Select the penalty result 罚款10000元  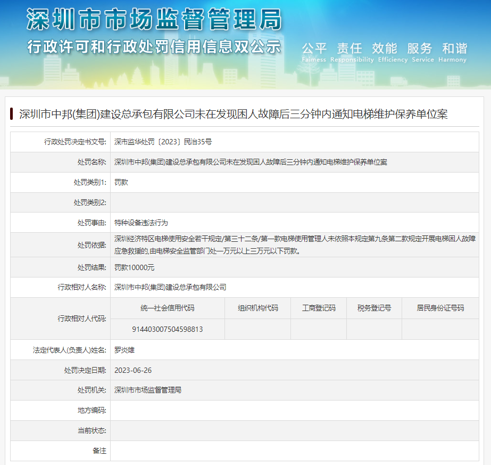(x=135, y=267)
